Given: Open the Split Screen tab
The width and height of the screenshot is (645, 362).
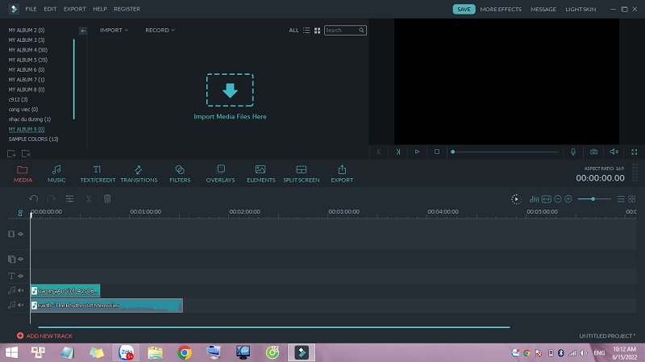Looking at the screenshot, I should [301, 173].
